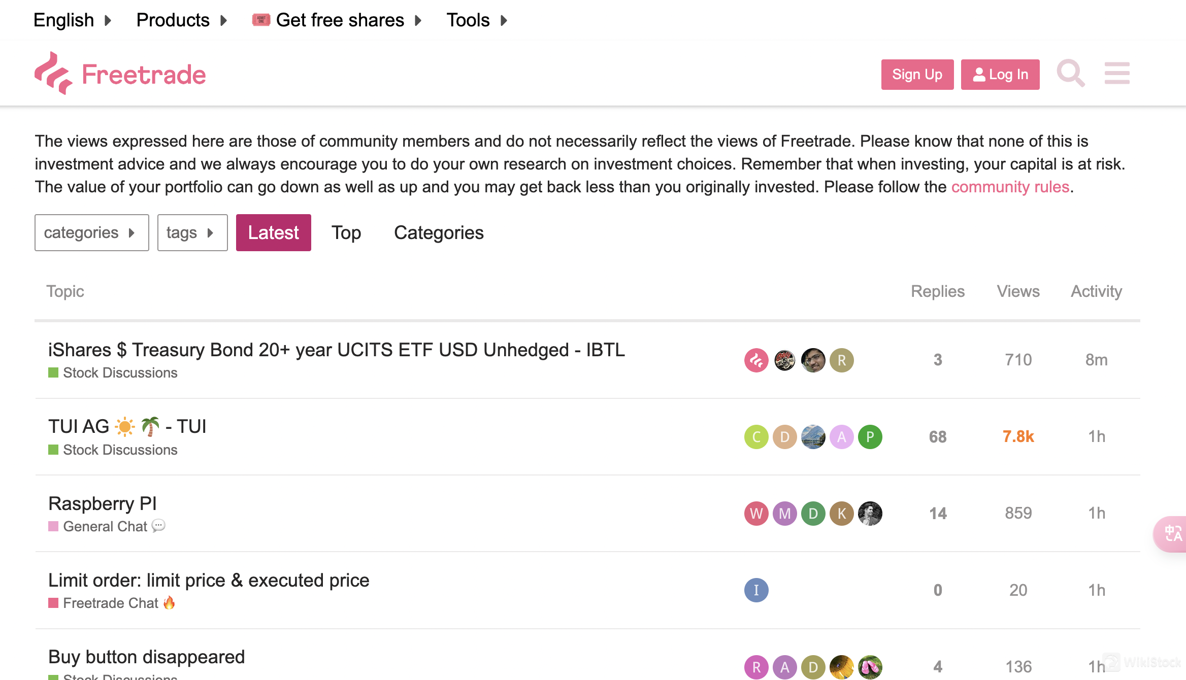Follow the community rules link
This screenshot has height=680, width=1186.
click(x=1010, y=187)
